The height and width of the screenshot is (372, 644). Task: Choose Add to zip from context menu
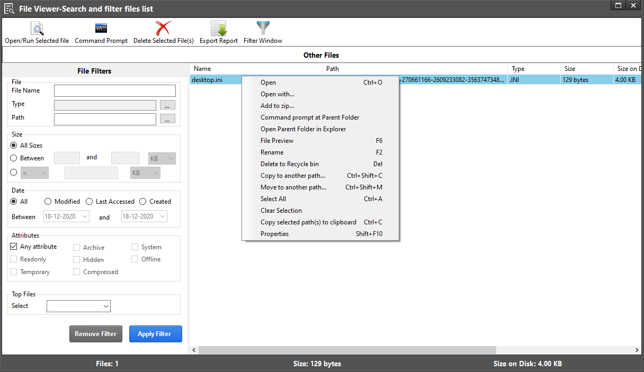pyautogui.click(x=277, y=105)
